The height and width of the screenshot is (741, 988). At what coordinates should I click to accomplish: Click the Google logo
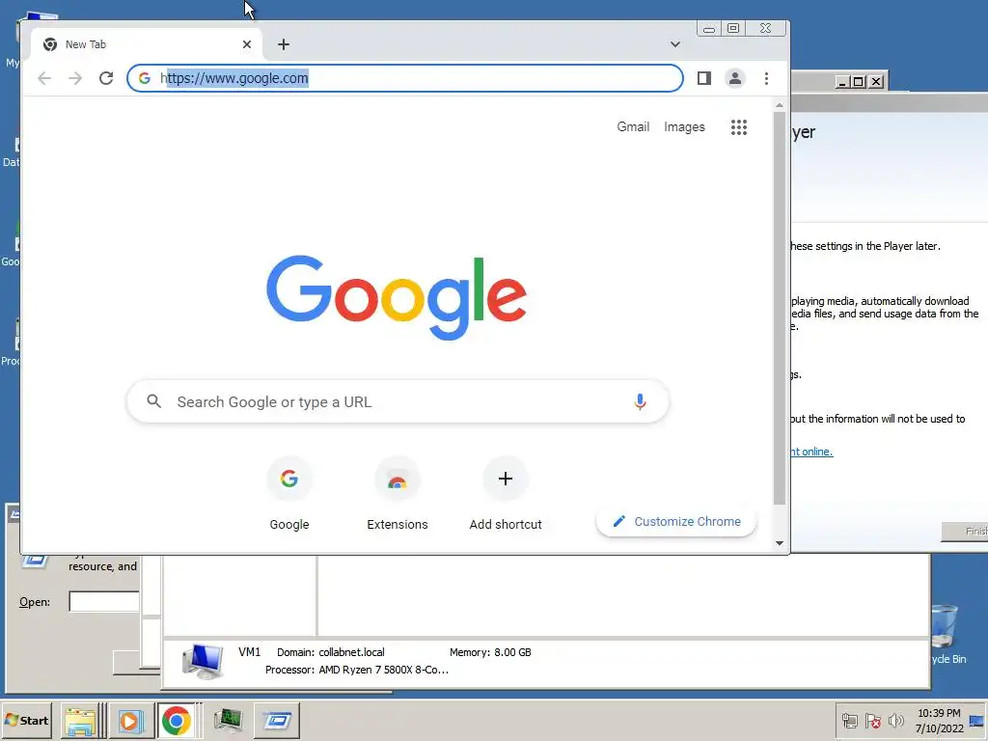coord(397,297)
